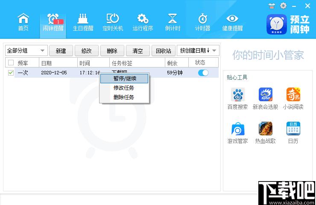Select the 2020-12-05 date cell
The image size is (316, 205).
[54, 73]
